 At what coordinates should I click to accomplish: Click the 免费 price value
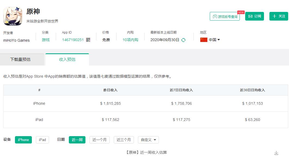tap(106, 40)
